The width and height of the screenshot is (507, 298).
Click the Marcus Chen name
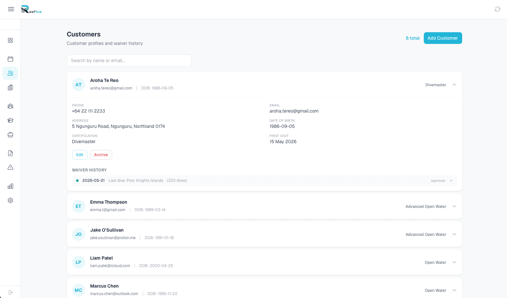(104, 286)
